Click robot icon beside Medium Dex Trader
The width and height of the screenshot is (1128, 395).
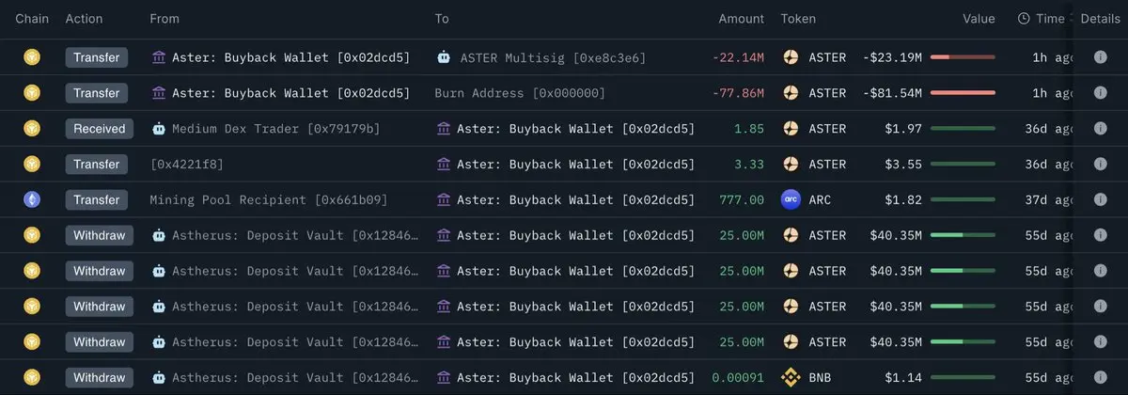(x=159, y=129)
